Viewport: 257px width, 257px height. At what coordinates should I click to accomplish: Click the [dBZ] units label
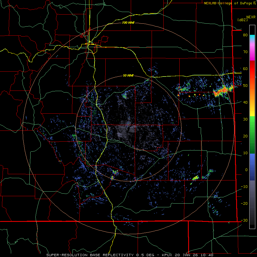(x=242, y=20)
